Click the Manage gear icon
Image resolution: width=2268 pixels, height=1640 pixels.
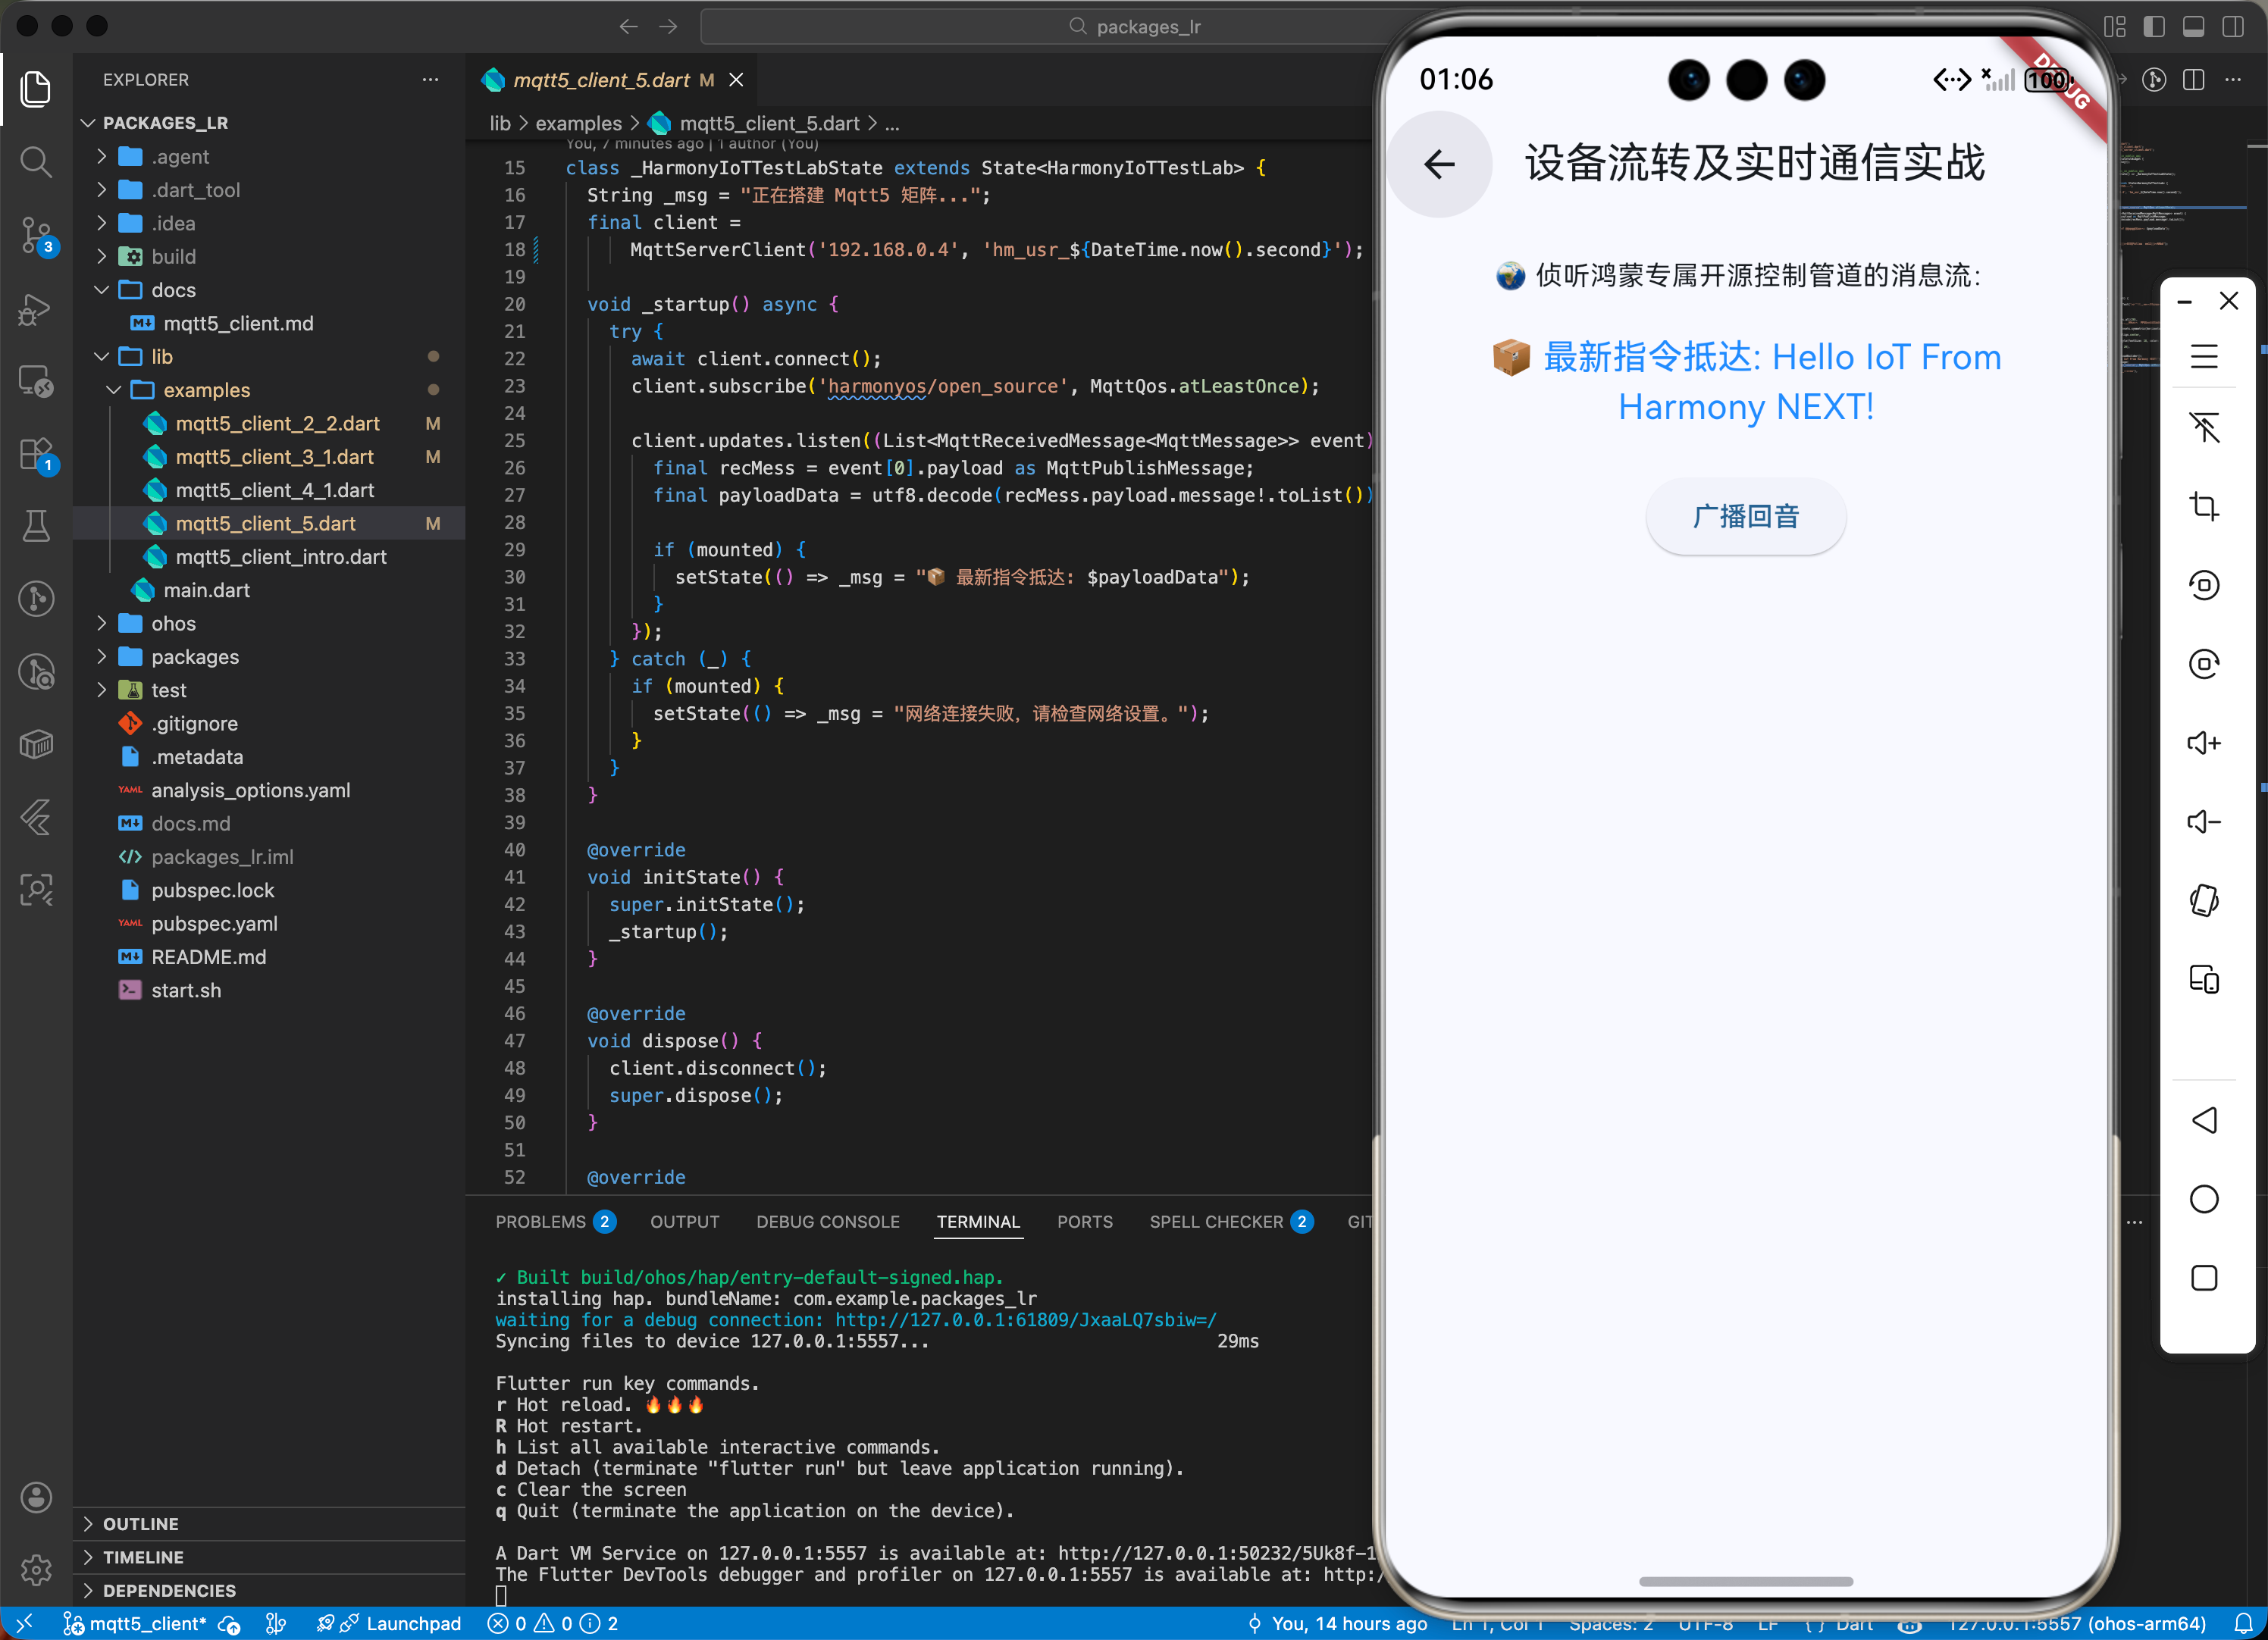pos(36,1569)
